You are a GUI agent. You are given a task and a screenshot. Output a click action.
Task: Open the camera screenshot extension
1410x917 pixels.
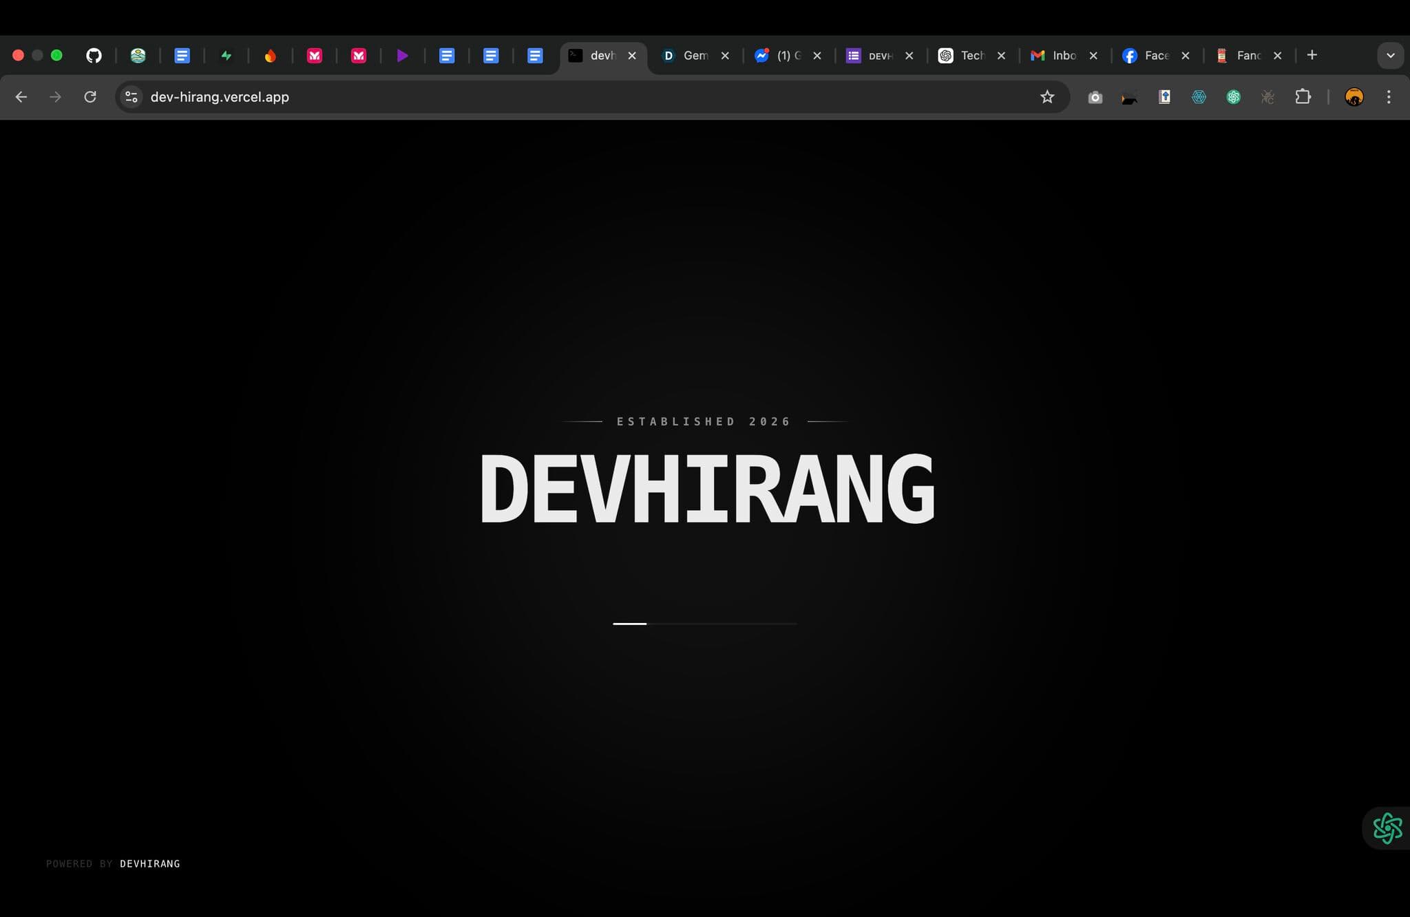(x=1095, y=98)
